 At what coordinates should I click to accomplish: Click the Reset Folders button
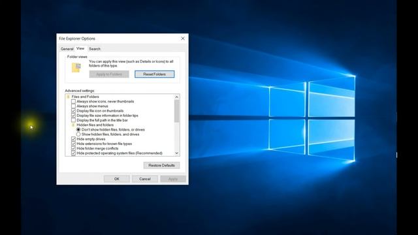[x=155, y=74]
